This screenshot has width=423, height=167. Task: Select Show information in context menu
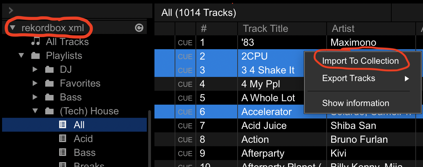[356, 103]
